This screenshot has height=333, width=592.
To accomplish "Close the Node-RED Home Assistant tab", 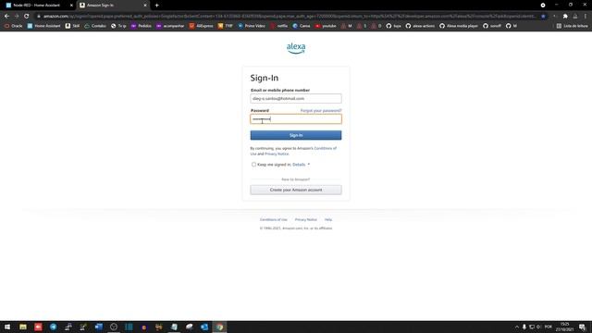I will (71, 6).
